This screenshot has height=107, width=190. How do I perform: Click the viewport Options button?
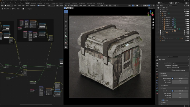(x=151, y=8)
